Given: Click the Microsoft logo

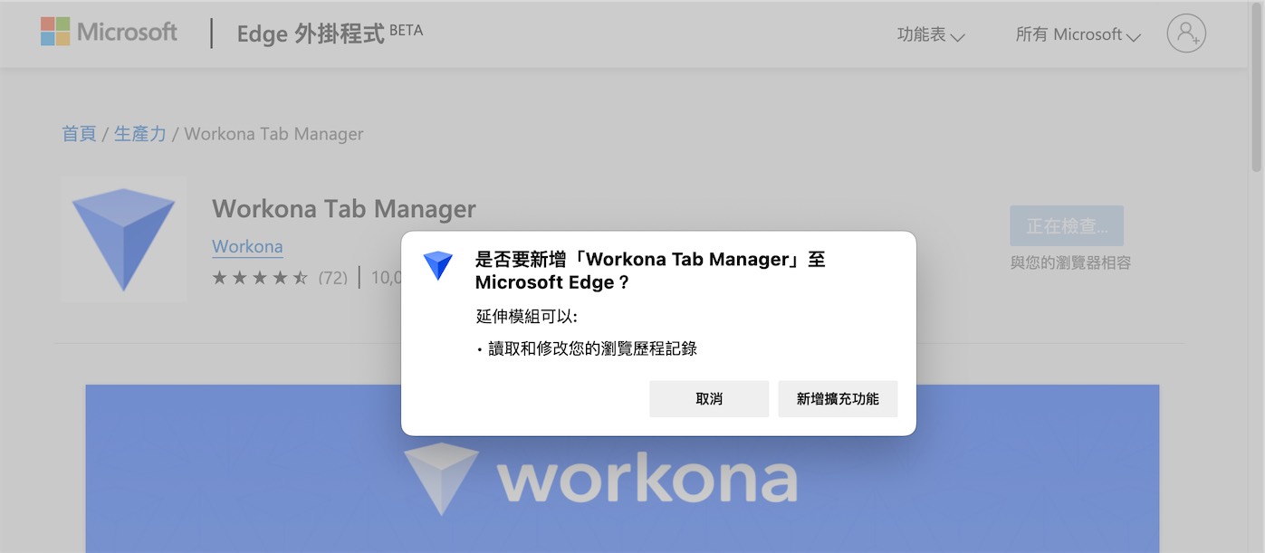Looking at the screenshot, I should [x=109, y=33].
